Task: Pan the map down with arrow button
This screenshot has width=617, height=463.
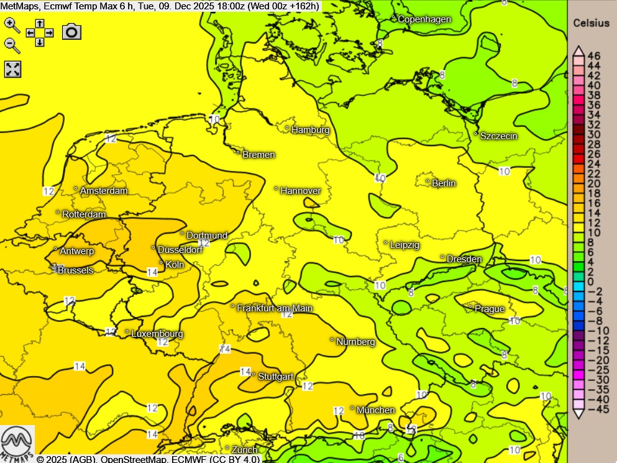Action: pos(40,42)
